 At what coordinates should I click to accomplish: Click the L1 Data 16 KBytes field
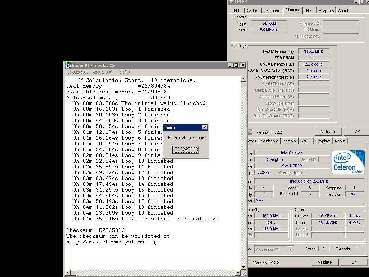[328, 216]
